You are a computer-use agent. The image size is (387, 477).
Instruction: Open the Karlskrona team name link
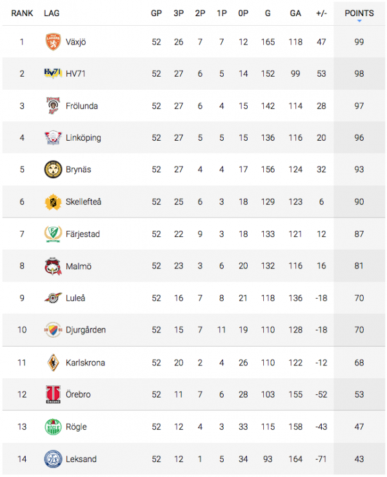pos(85,363)
